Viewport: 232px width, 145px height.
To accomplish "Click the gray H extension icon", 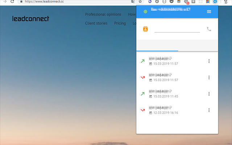I will (x=193, y=1).
